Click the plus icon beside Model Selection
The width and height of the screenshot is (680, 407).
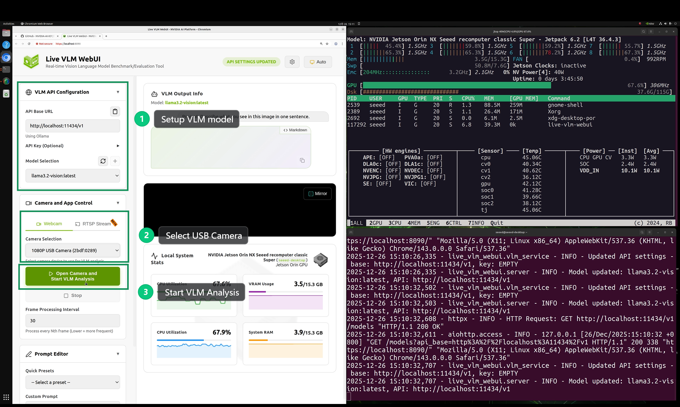coord(115,161)
